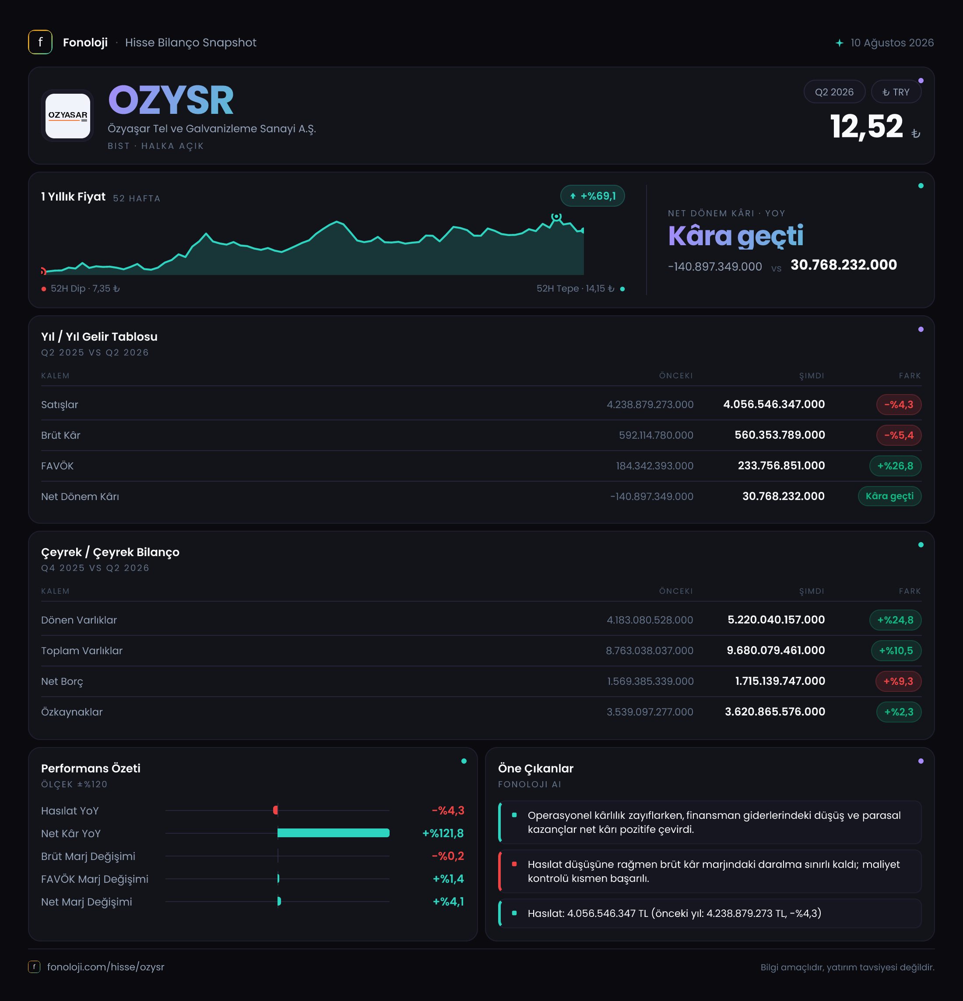Screen dimensions: 963x1001
Task: Select the Q2 2026 period pill
Action: pos(834,92)
